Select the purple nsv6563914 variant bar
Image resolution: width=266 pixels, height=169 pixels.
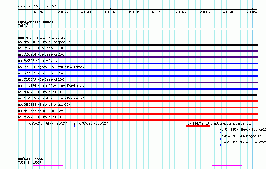137,57
